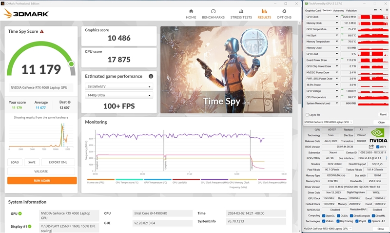
Task: Go to the BENCHMARKS gauge icon
Action: [x=213, y=11]
